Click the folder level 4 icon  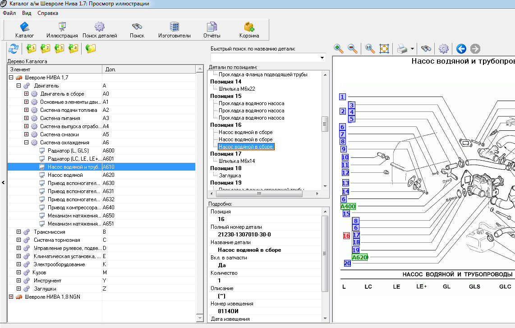click(73, 49)
